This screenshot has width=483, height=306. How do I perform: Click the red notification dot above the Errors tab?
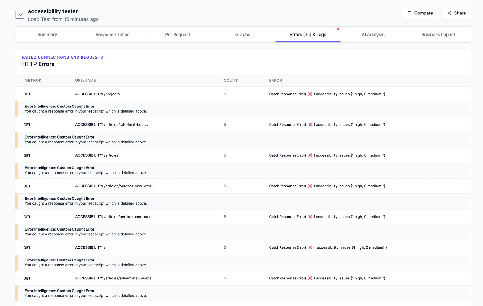(338, 30)
